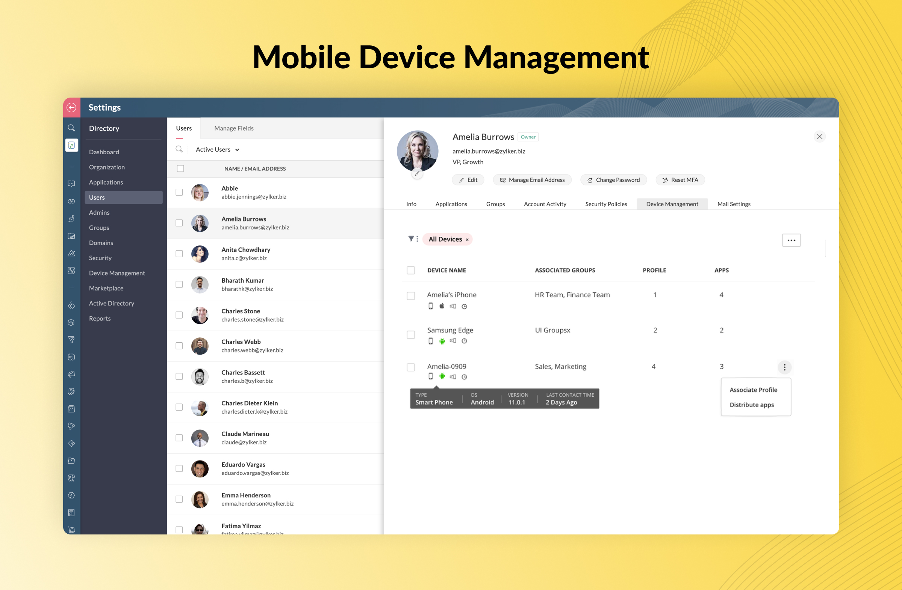The image size is (902, 590).
Task: Click Android icon under Samsung Edge
Action: [x=442, y=341]
